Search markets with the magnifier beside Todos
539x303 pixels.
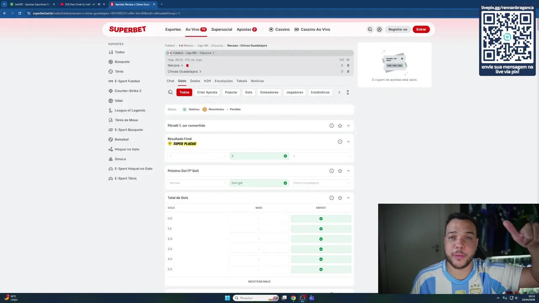point(171,92)
